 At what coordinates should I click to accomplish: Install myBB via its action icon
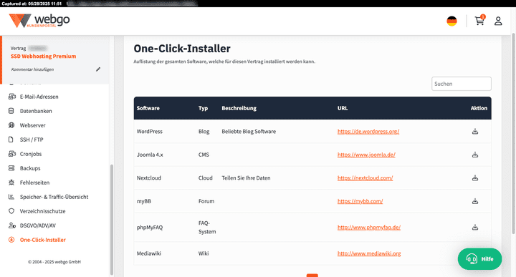[475, 201]
